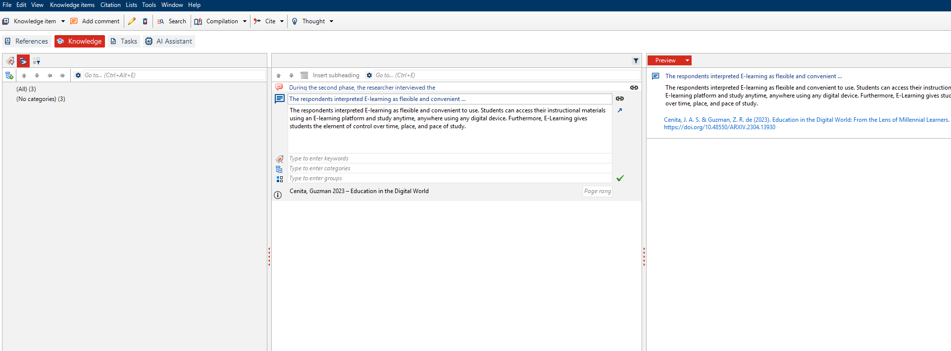Open the Knowledge item dropdown arrow

click(63, 21)
